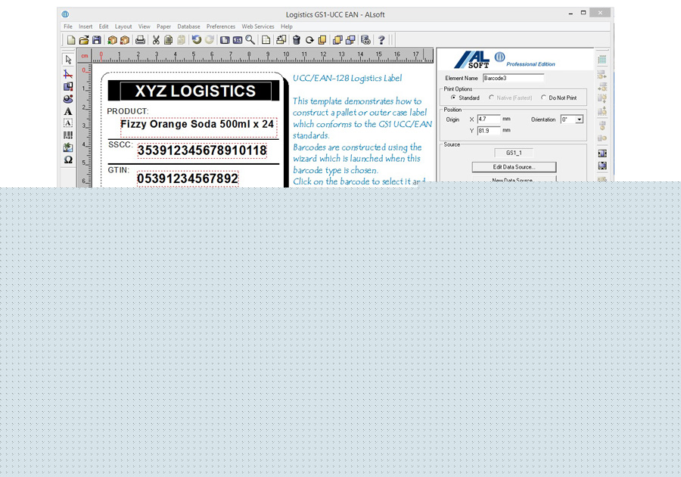Pick the picture insert tool
This screenshot has height=477, width=681.
click(68, 147)
